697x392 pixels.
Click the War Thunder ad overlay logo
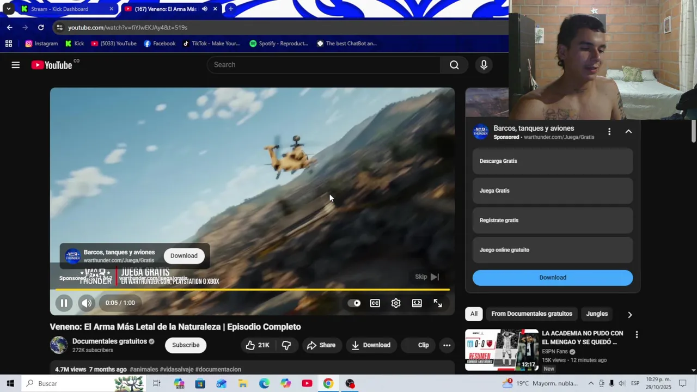(72, 256)
